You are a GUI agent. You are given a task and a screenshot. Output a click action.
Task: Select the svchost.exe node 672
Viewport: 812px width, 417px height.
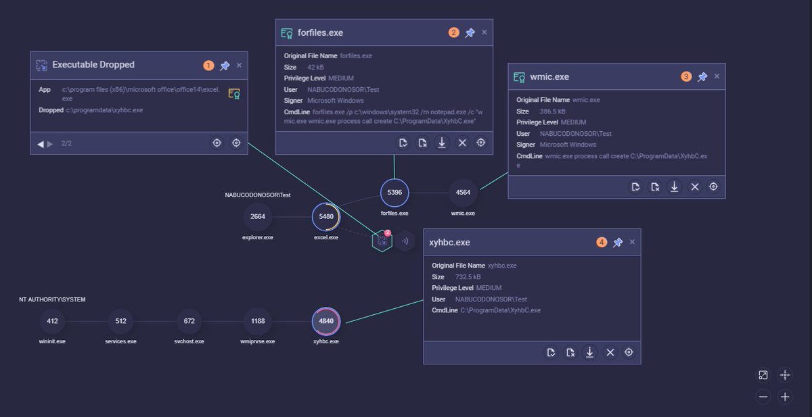coord(189,321)
